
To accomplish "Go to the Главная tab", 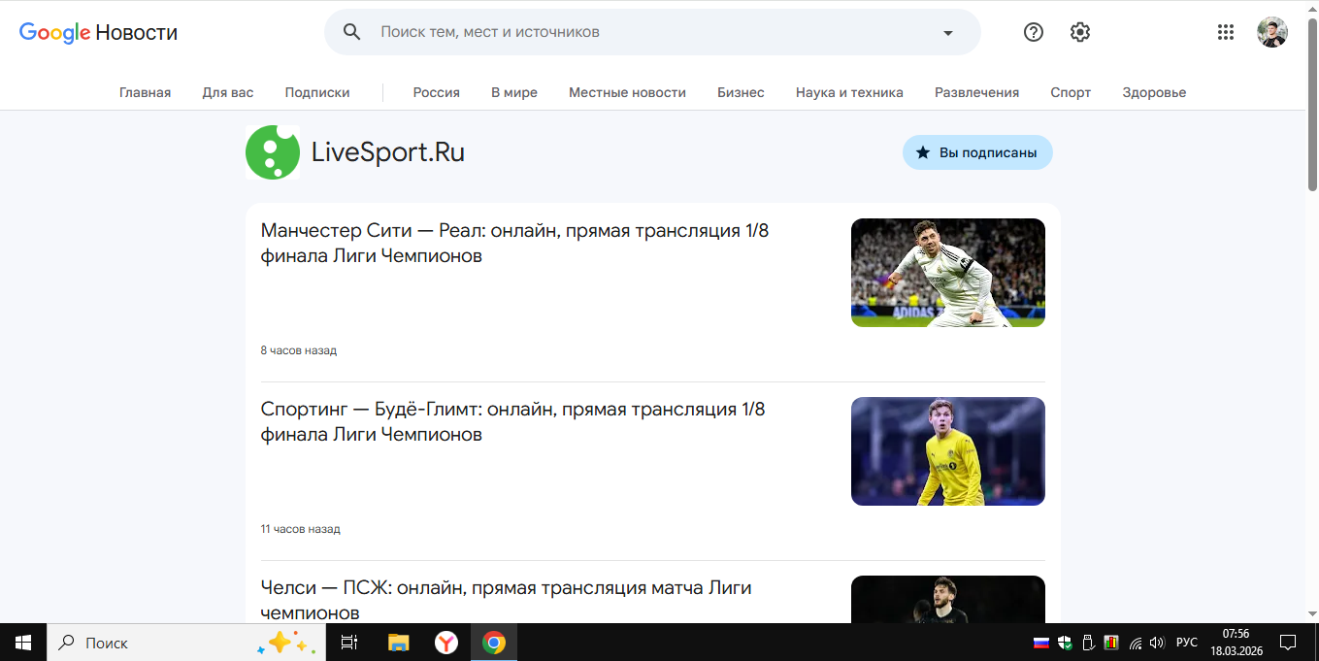I will pos(145,92).
